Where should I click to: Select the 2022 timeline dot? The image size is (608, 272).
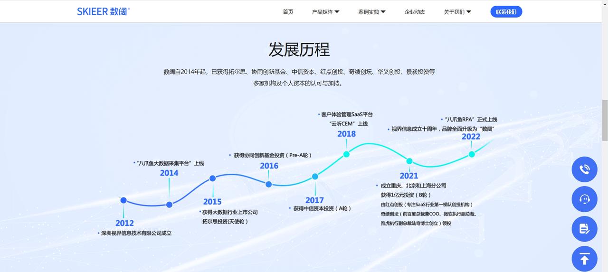click(x=472, y=154)
